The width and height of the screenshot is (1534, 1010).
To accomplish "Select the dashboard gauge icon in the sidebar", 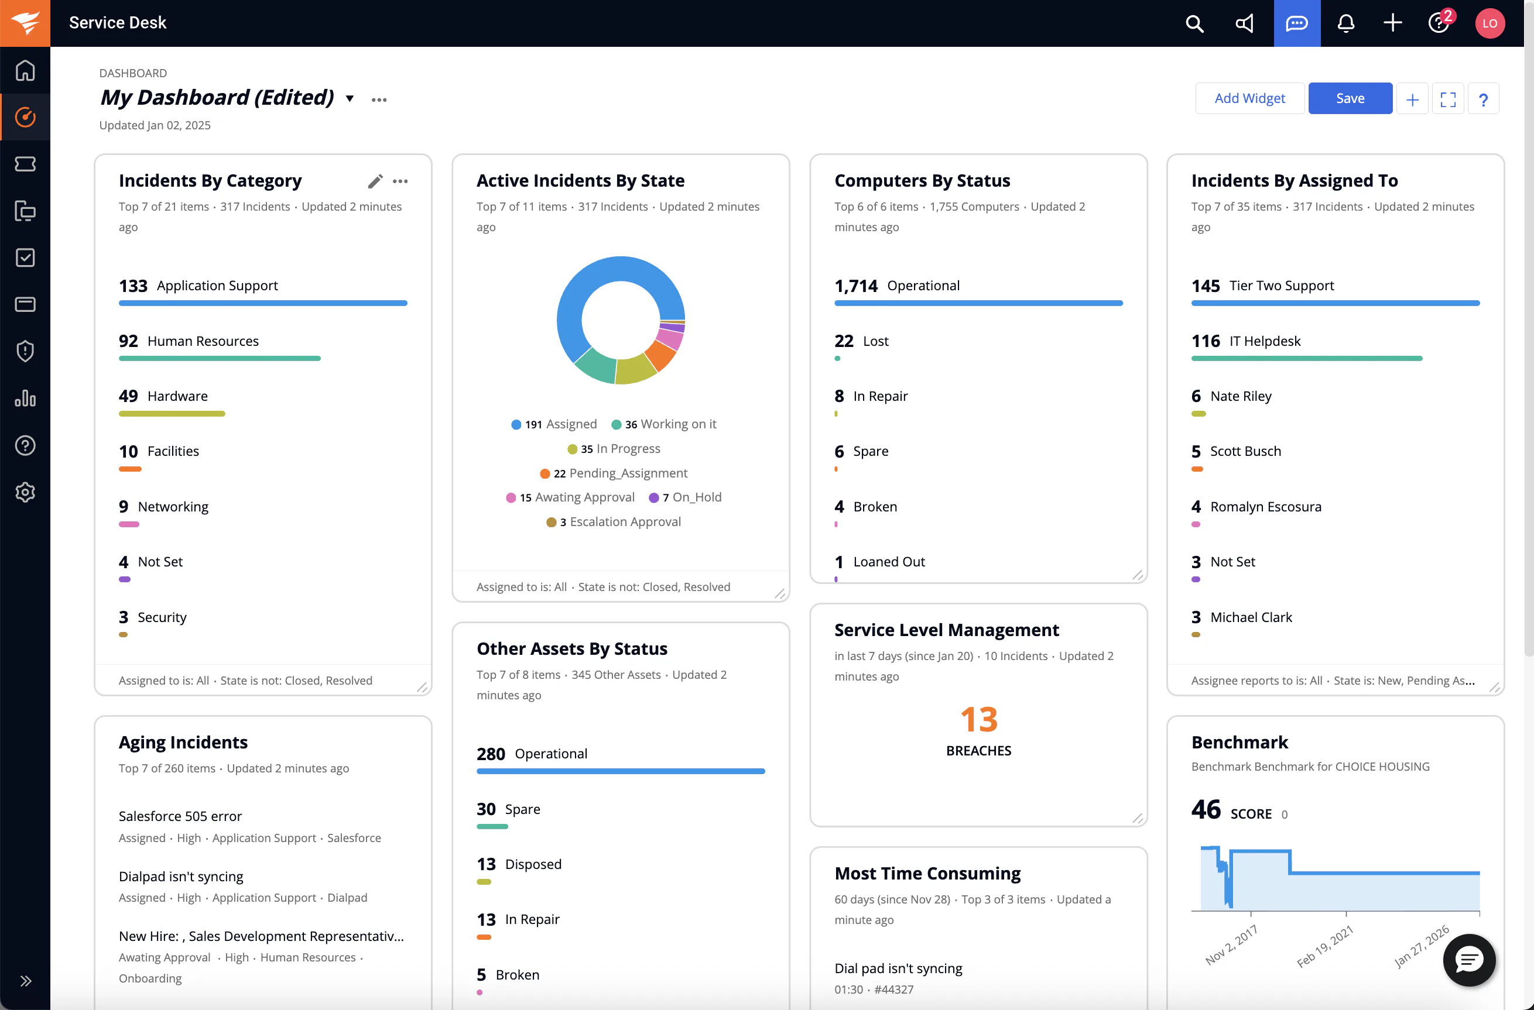I will (25, 117).
